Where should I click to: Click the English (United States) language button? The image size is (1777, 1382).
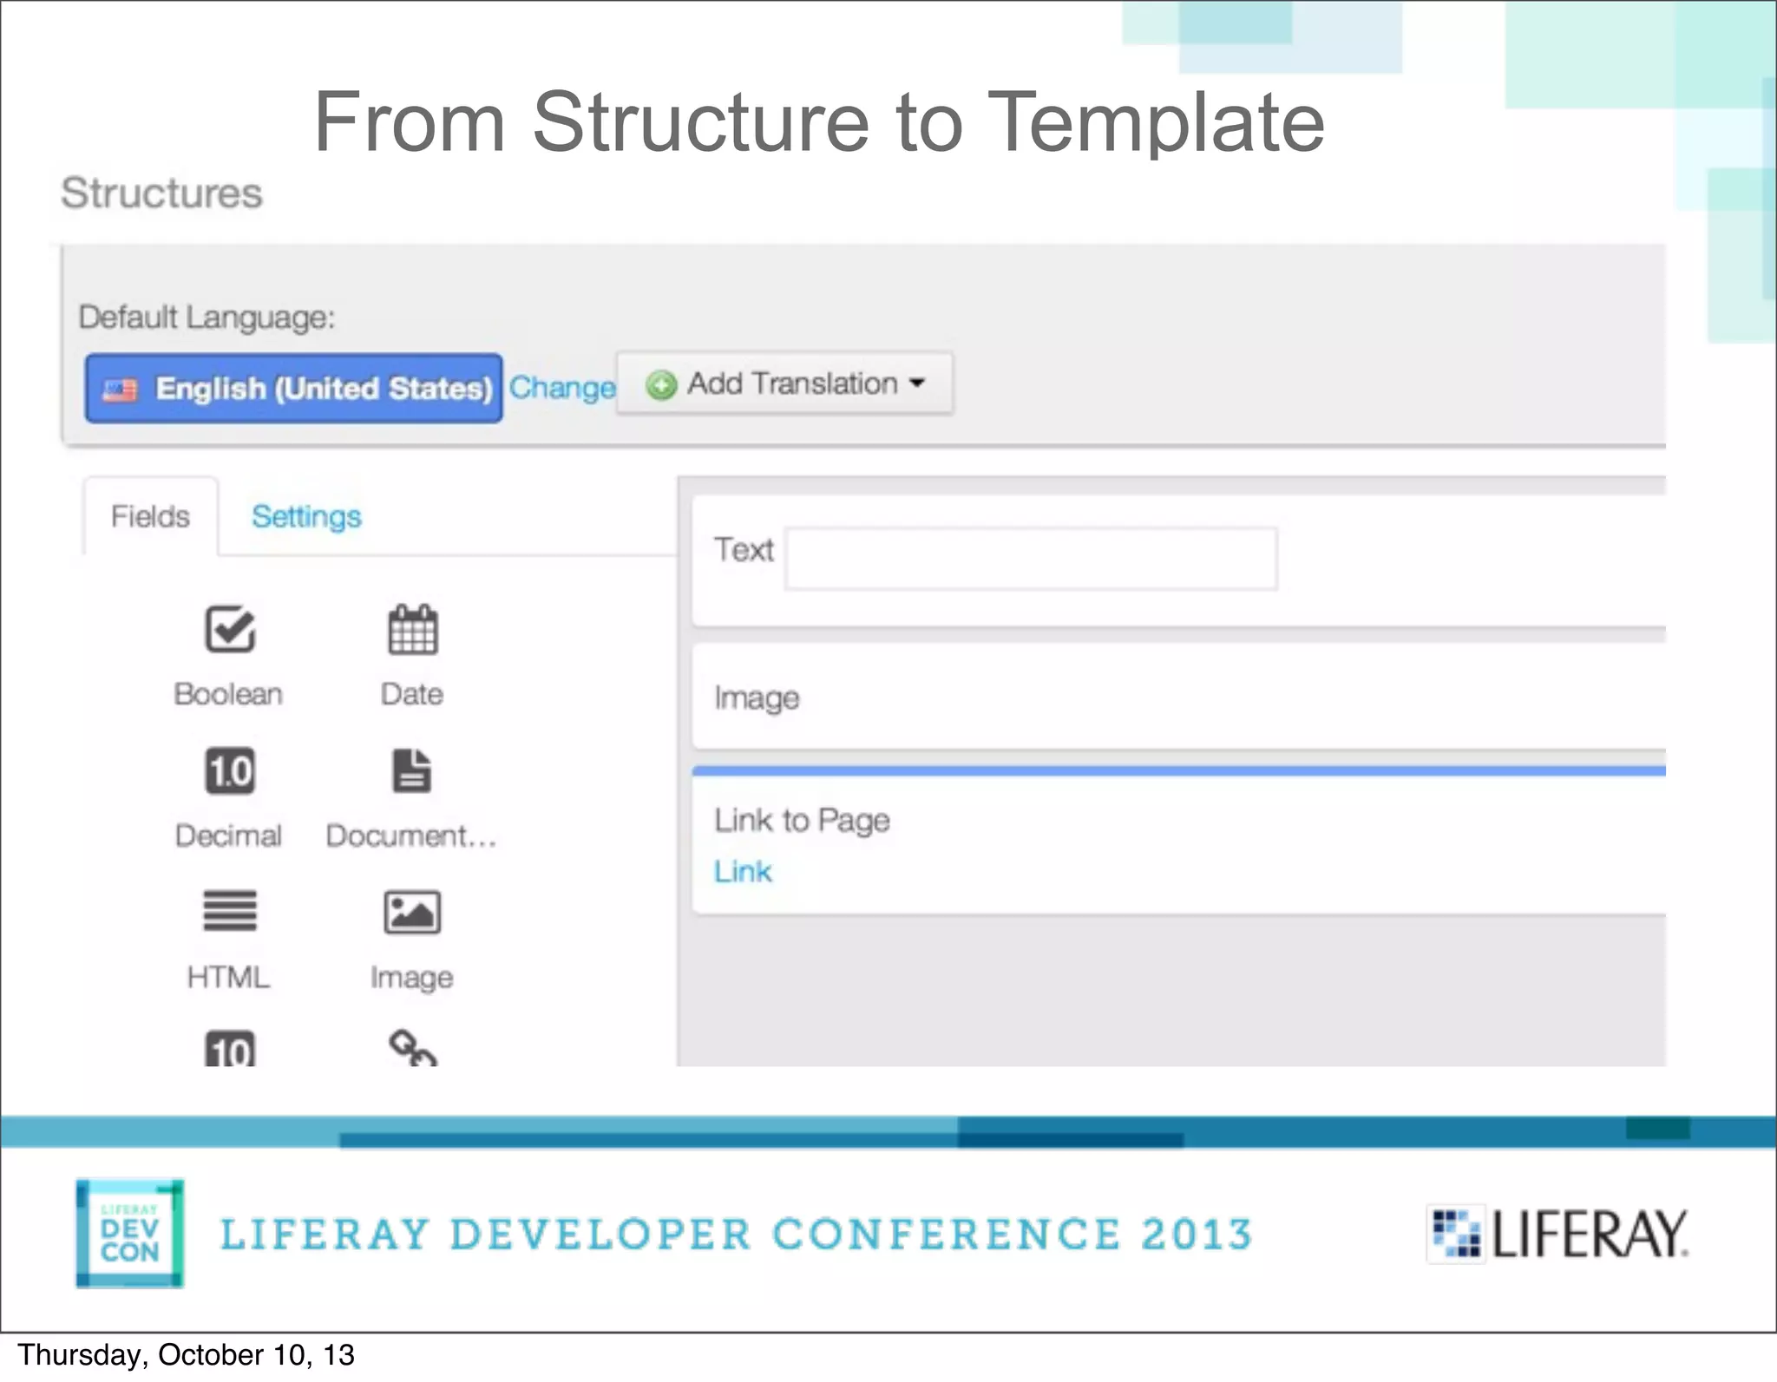click(x=293, y=388)
